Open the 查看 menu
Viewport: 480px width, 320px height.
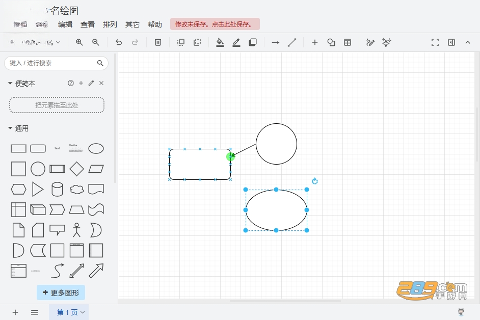coord(88,24)
